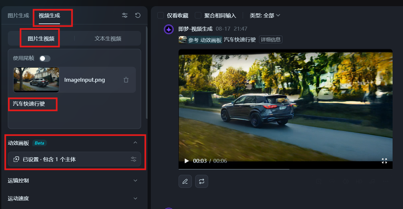Image resolution: width=403 pixels, height=209 pixels.
Task: Click the 汽车快速行驶 prompt text in result header
Action: click(240, 40)
